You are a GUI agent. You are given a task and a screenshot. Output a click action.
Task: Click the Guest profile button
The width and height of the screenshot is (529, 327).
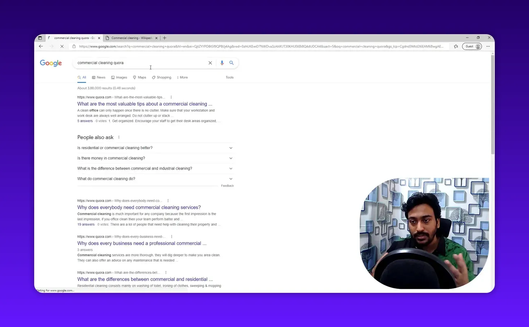pyautogui.click(x=471, y=46)
